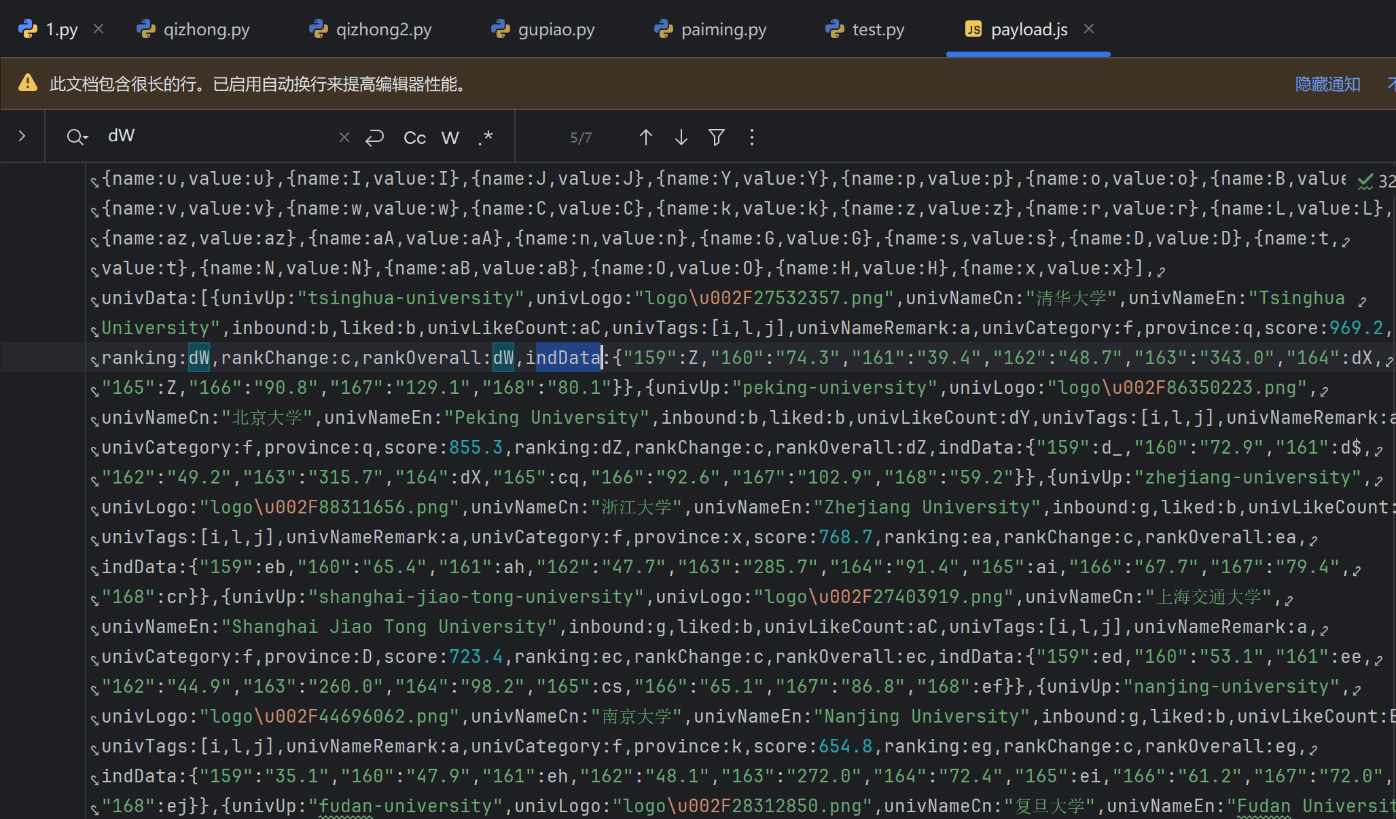Close the 1.py tab
The height and width of the screenshot is (819, 1396).
coord(99,29)
